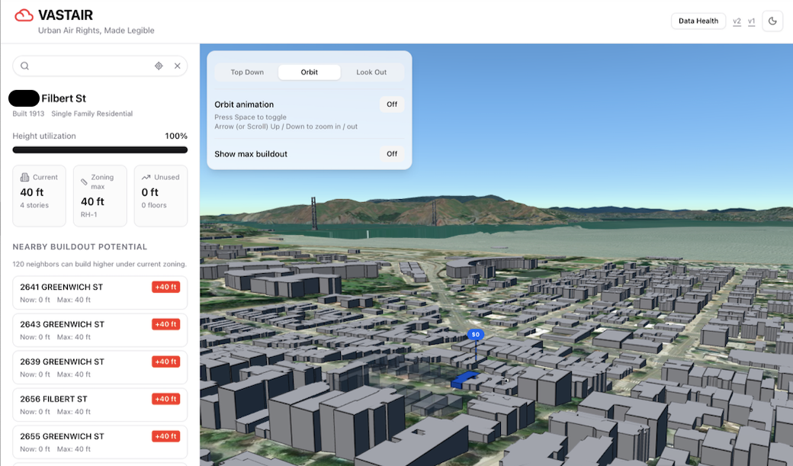This screenshot has width=793, height=466.
Task: Turn on Orbit animation toggle
Action: point(392,104)
